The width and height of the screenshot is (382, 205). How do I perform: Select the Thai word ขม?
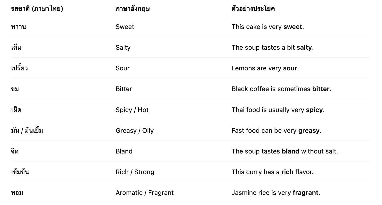coord(15,89)
